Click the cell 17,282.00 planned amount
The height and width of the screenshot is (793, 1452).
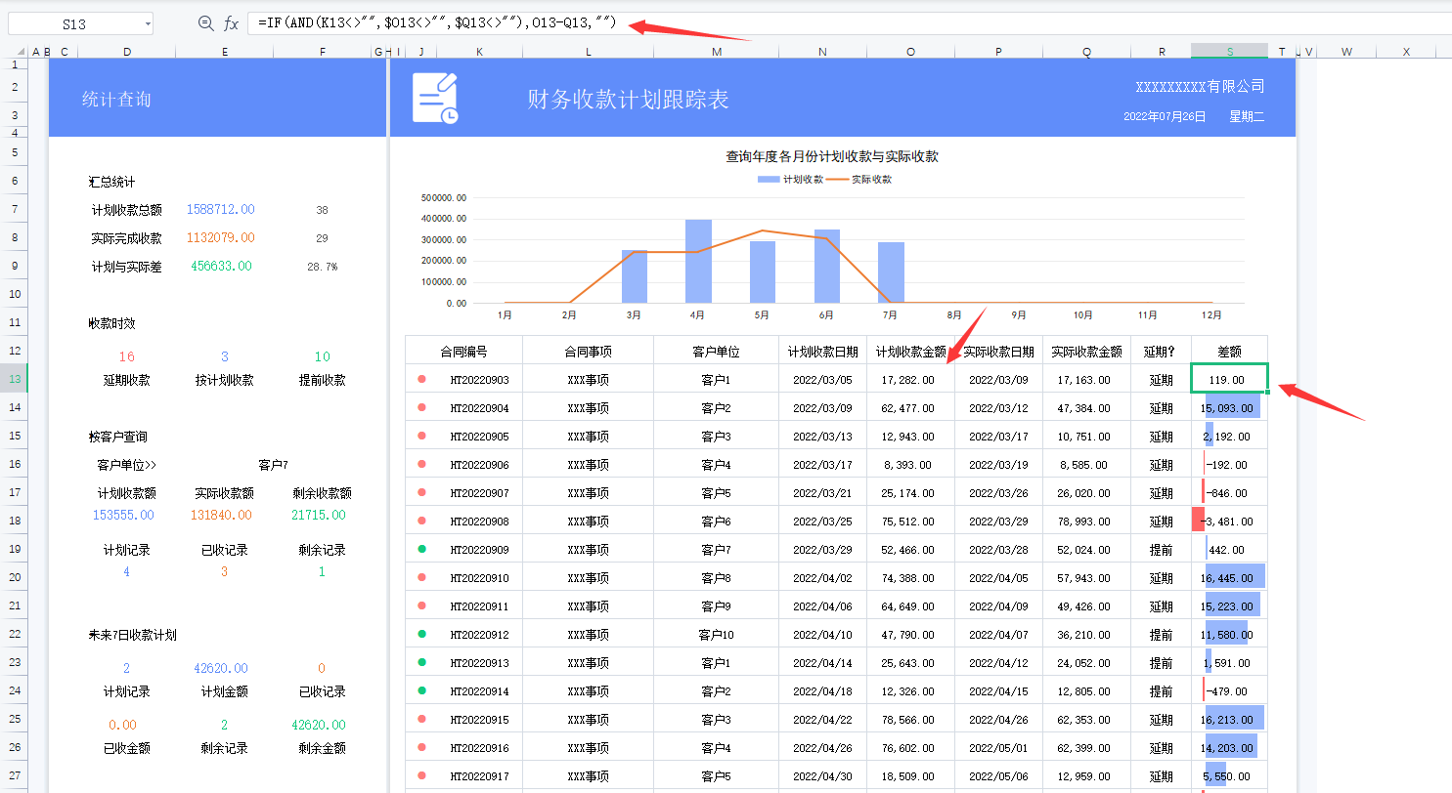tap(910, 379)
